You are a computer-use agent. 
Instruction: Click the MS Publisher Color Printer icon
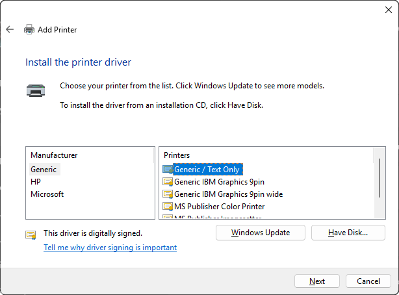point(168,207)
